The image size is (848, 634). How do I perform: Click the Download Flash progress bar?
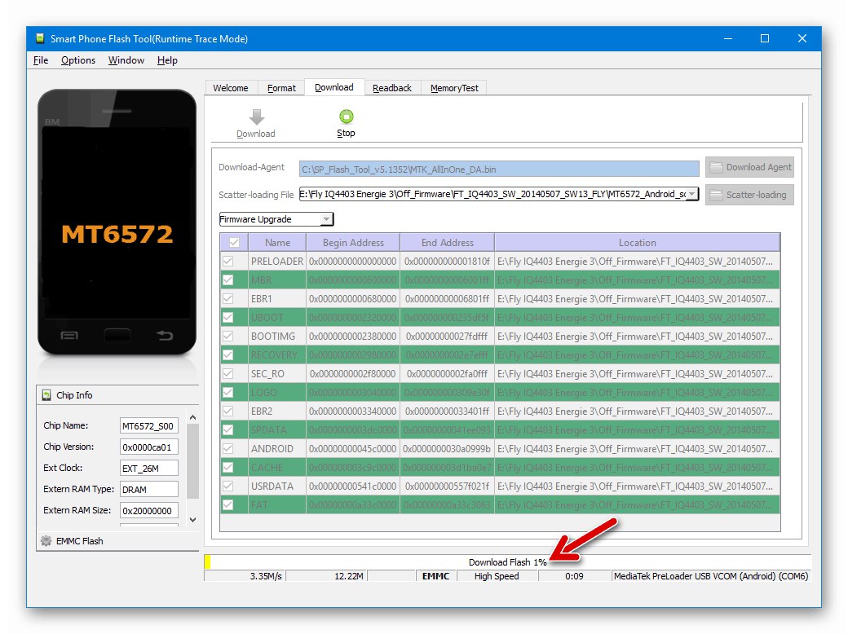tap(507, 562)
